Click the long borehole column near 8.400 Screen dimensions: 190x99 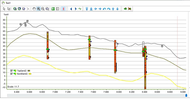pos(145,68)
